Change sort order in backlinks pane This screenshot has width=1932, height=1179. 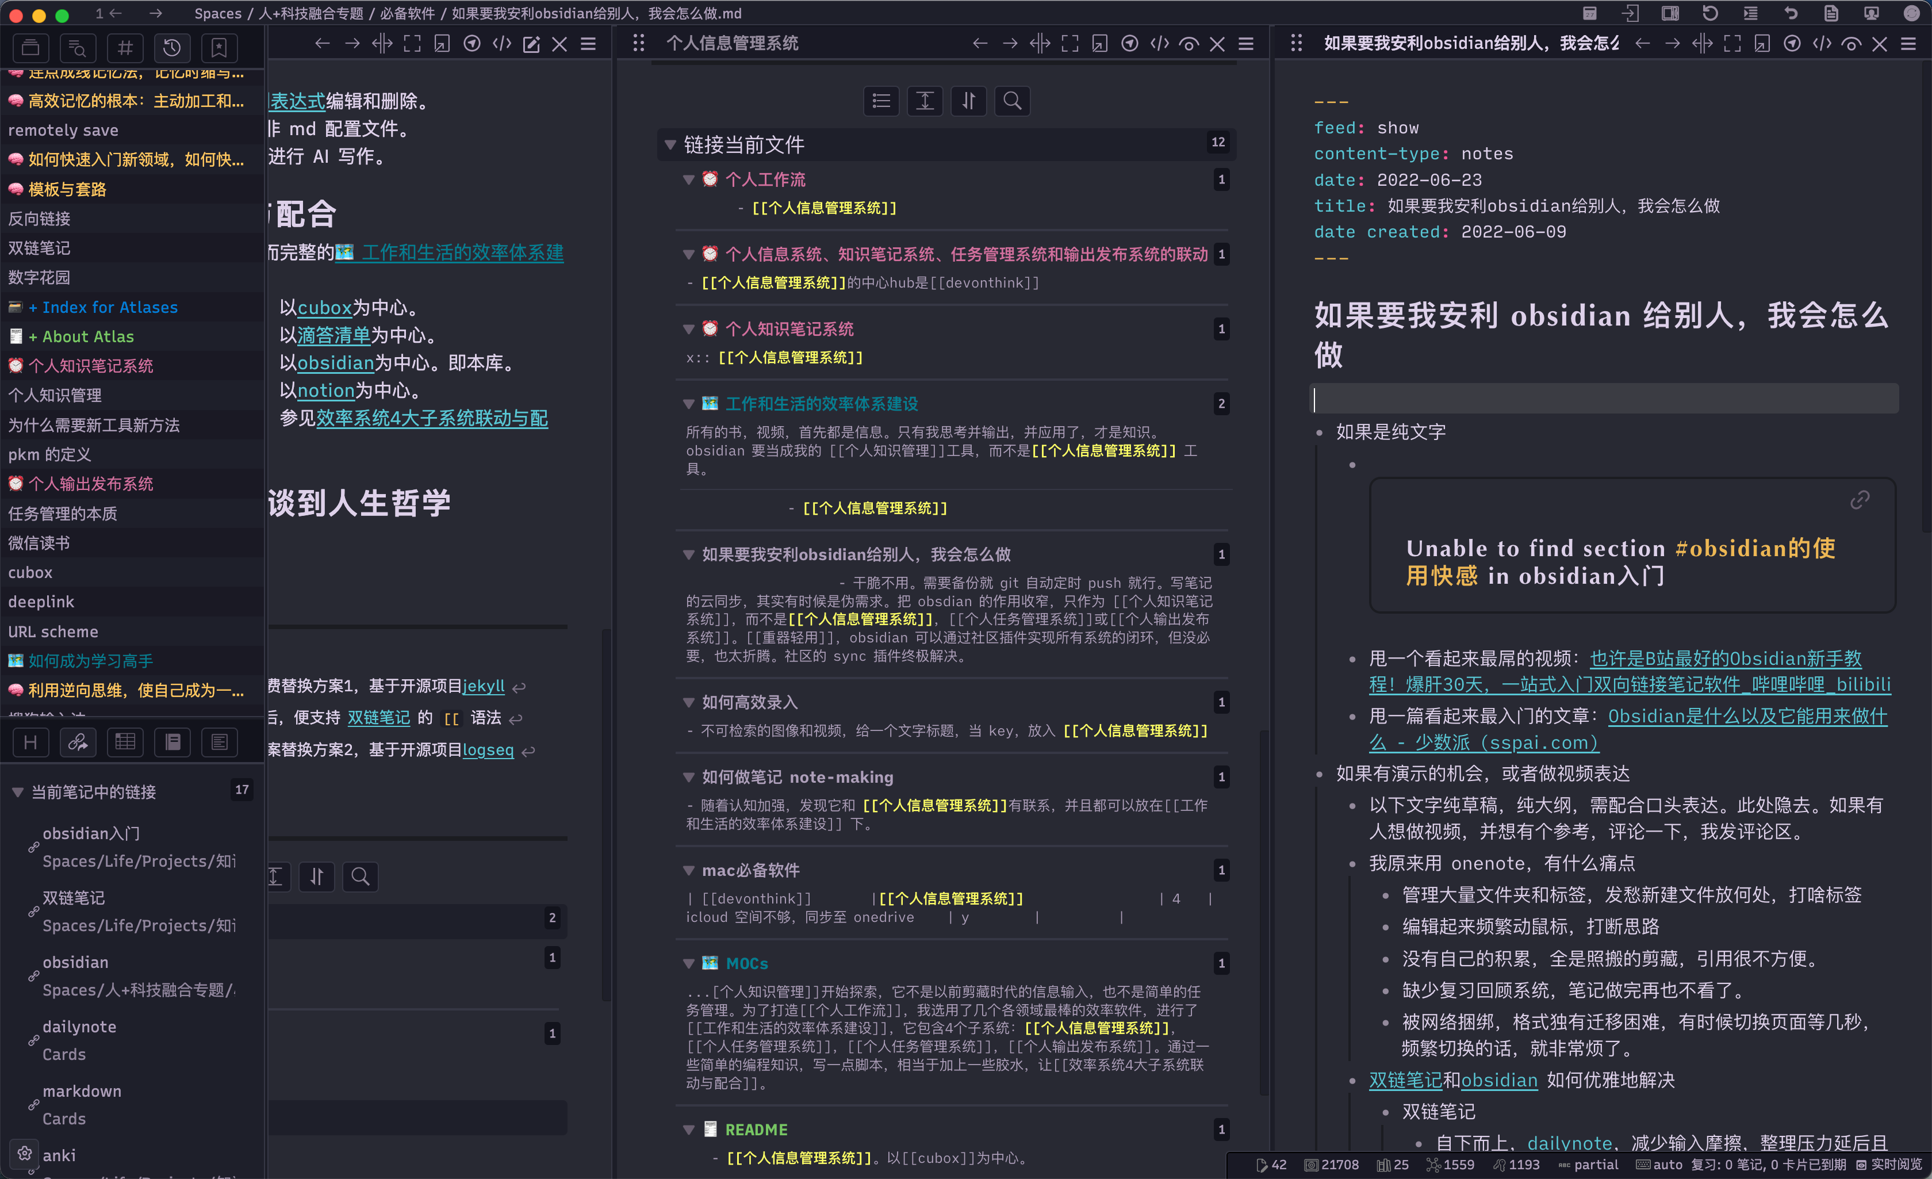969,101
